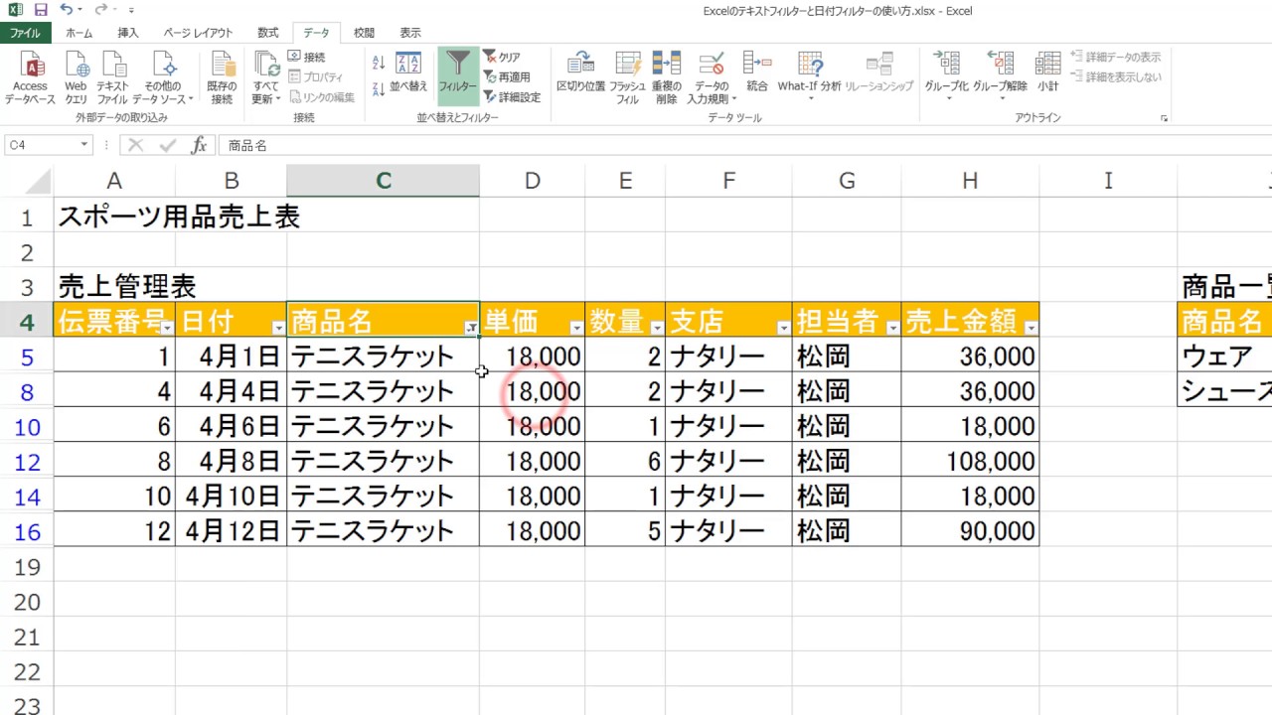The height and width of the screenshot is (715, 1272).
Task: Select the column C header
Action: pos(383,181)
